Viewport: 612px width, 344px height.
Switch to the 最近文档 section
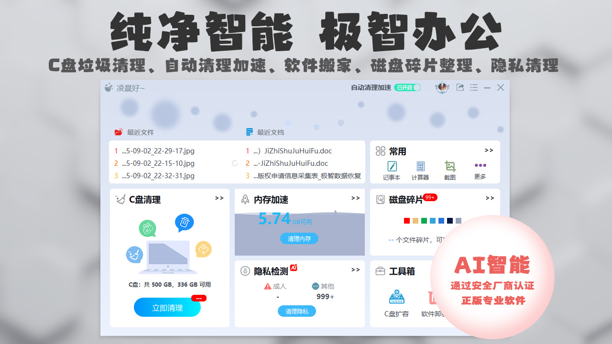point(266,132)
